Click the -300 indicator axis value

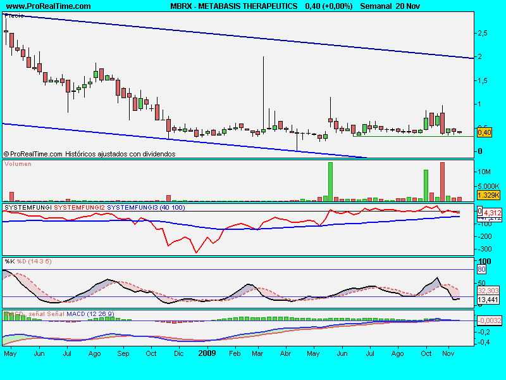[485, 249]
